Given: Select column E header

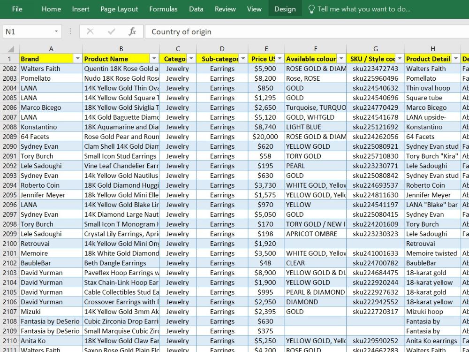Looking at the screenshot, I should coord(266,49).
